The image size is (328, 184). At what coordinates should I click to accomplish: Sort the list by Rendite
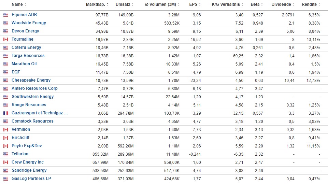(x=309, y=4)
